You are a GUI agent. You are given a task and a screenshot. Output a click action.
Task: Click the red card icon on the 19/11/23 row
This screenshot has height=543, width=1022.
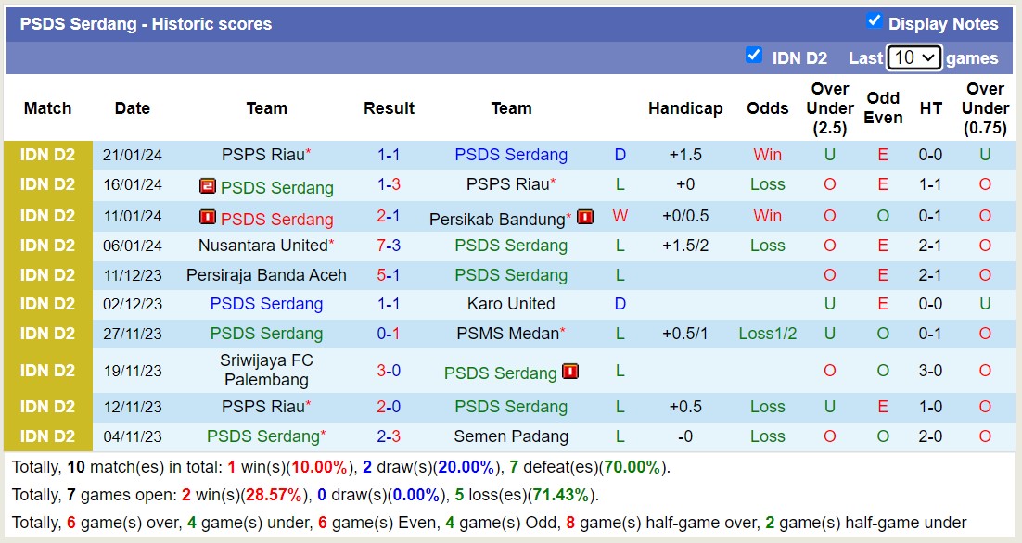tap(570, 372)
